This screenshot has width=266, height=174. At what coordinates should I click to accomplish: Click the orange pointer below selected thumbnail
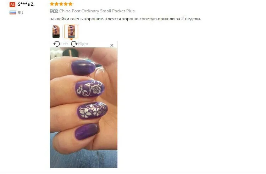pos(71,39)
